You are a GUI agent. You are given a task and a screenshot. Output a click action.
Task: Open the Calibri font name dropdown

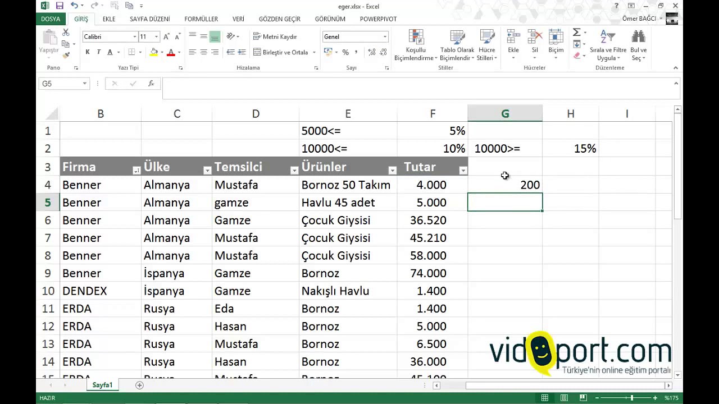pyautogui.click(x=135, y=36)
